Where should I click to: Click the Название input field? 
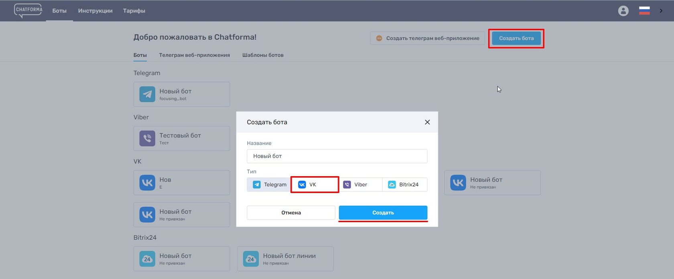[337, 156]
